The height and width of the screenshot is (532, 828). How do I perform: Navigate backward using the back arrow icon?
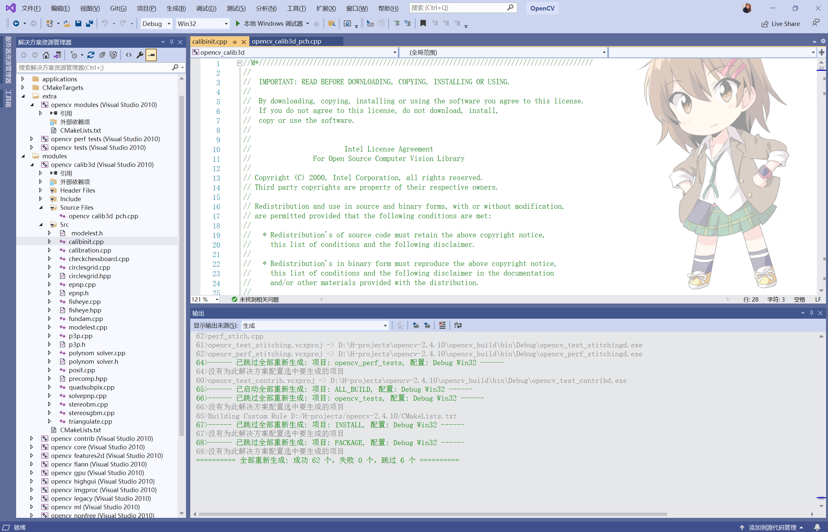(x=17, y=23)
